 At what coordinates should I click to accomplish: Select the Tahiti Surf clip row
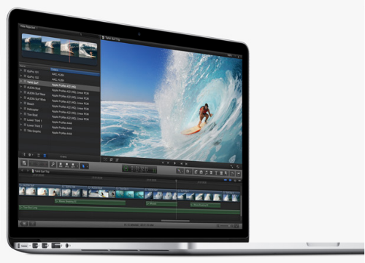[x=59, y=84]
